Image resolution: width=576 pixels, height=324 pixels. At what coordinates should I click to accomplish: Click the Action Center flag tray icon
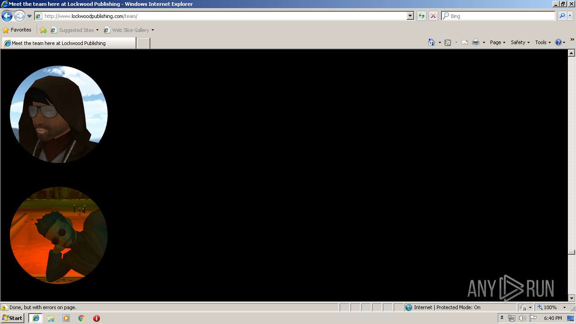tap(533, 318)
